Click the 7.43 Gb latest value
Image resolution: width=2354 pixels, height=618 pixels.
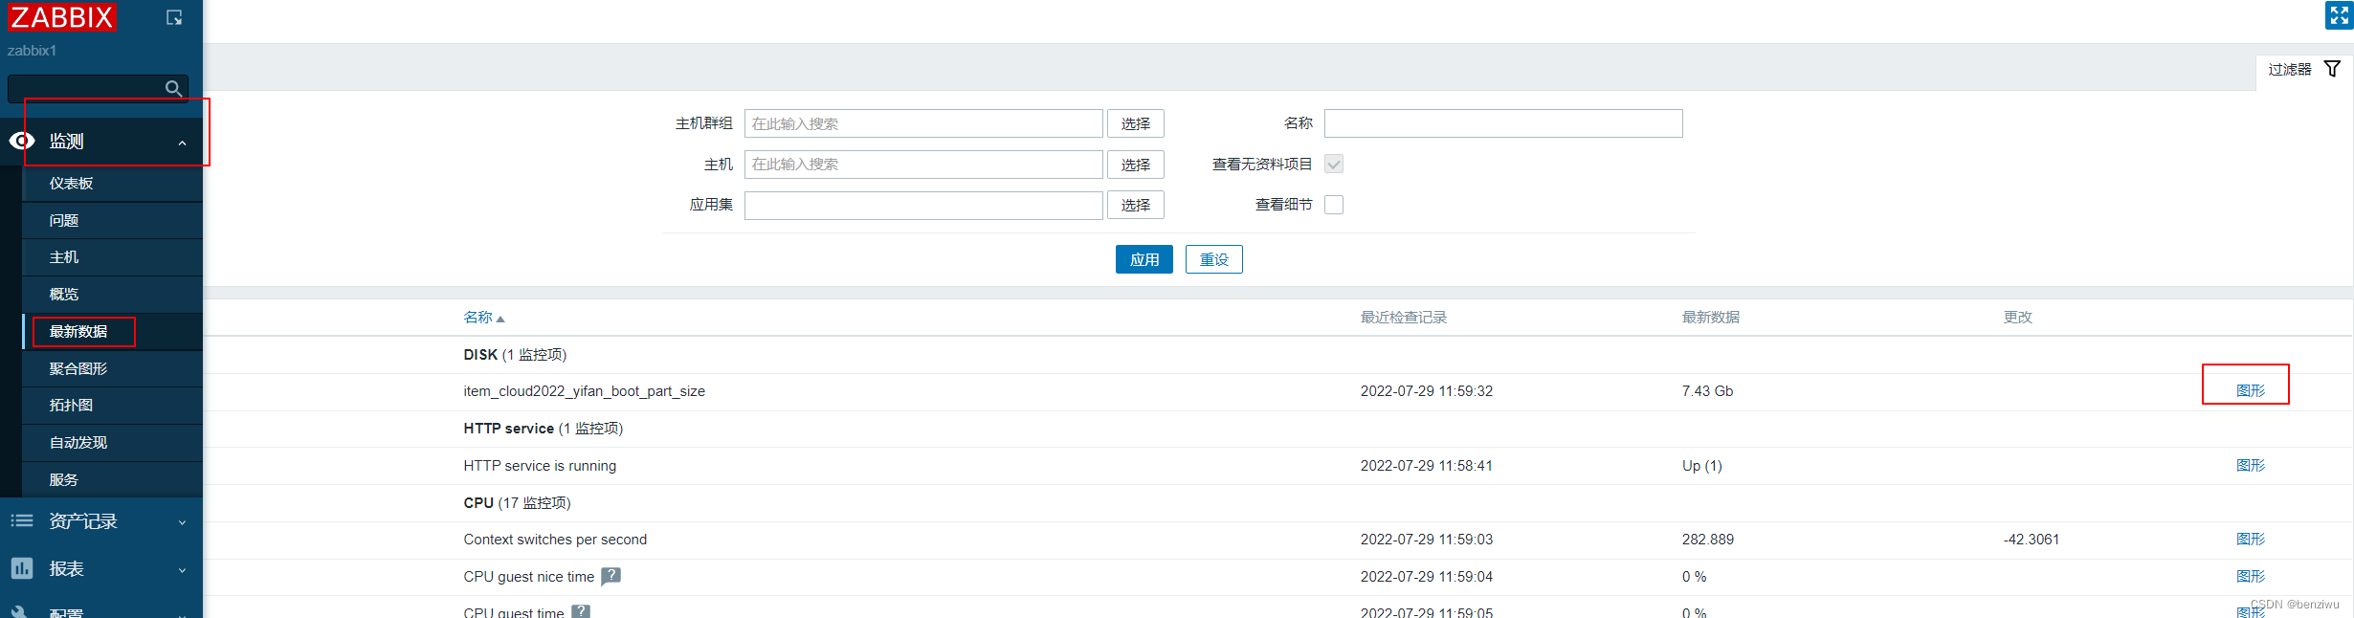(x=1707, y=391)
